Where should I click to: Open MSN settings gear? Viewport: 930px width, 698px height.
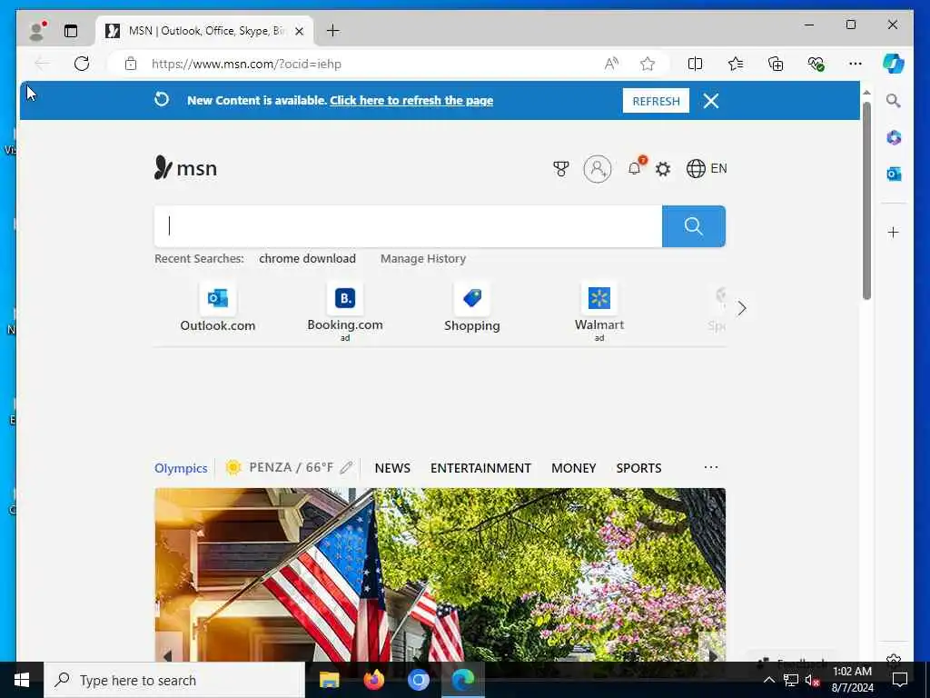point(662,169)
